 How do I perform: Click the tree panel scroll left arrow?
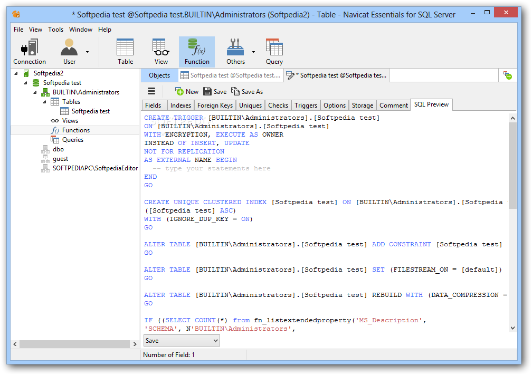pos(15,344)
